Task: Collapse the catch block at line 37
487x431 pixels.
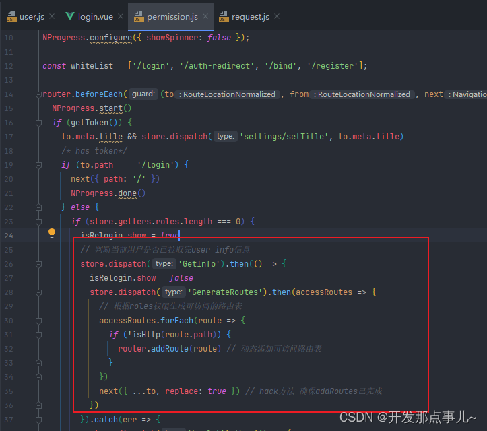Action: click(x=39, y=420)
